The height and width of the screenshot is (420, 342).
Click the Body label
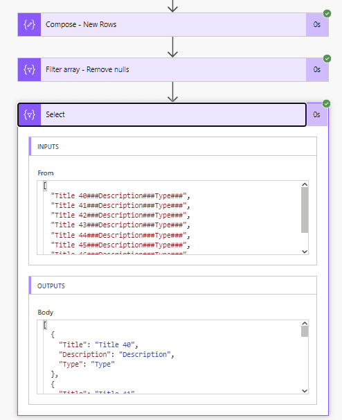point(46,313)
